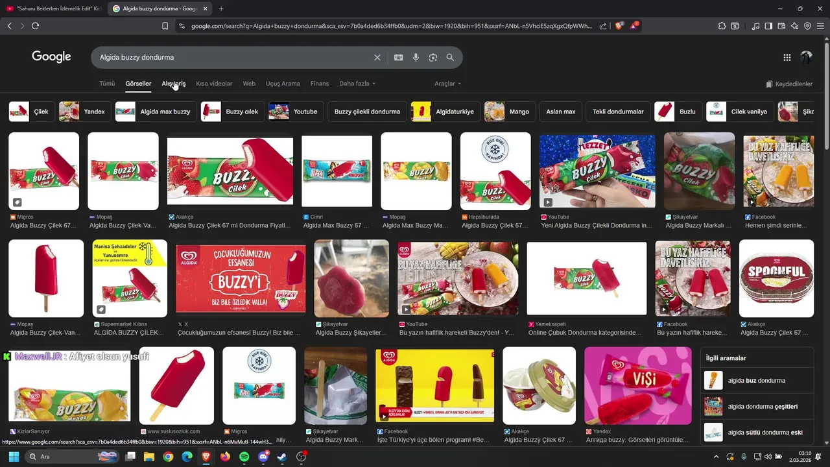Open related search algida sütlü dondurma eski
Viewport: 830px width, 467px height.
[x=757, y=433]
